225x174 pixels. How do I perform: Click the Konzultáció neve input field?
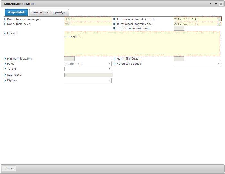(88, 24)
